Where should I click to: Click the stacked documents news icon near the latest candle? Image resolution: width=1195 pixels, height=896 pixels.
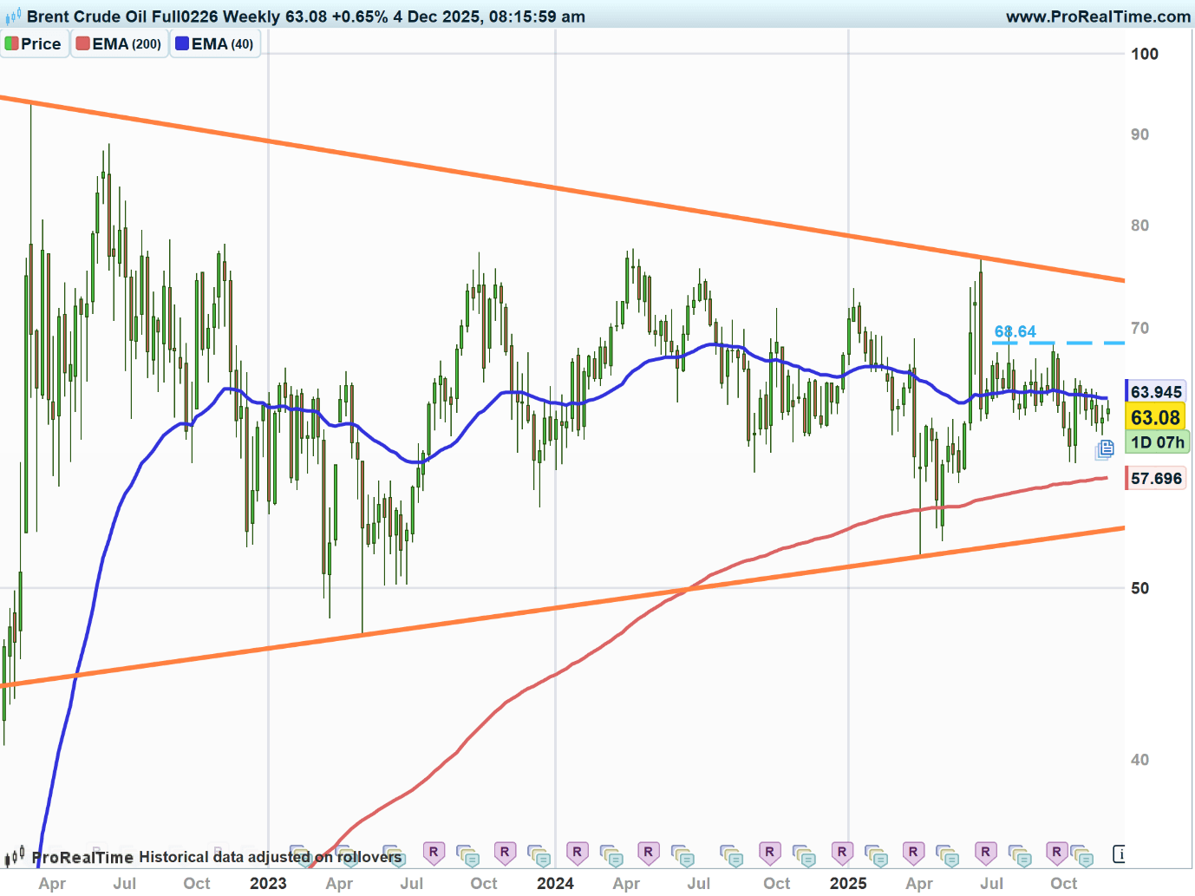[1105, 448]
